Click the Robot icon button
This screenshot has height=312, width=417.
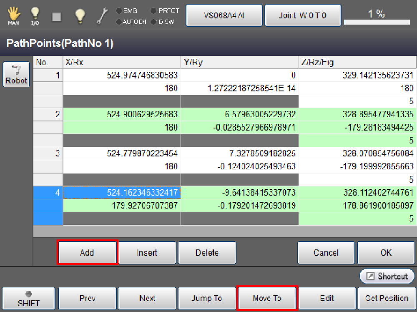(16, 75)
